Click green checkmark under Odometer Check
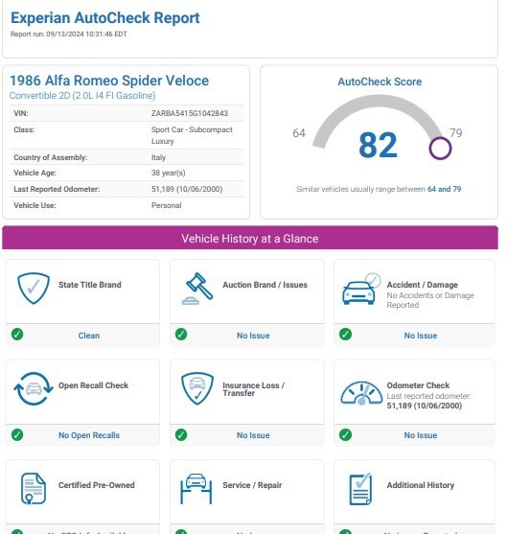 click(345, 434)
